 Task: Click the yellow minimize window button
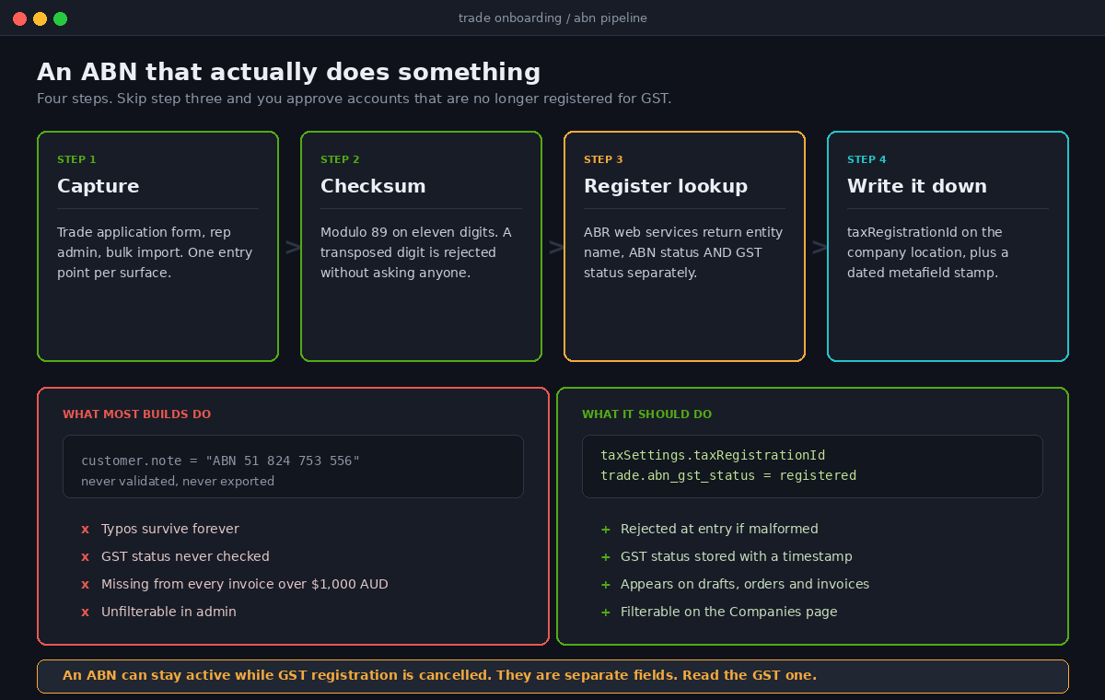point(40,18)
